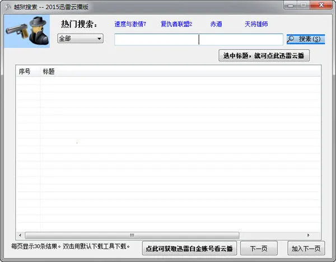Choose hot search link 复仇者联盟2
336x262 pixels.
pyautogui.click(x=176, y=24)
